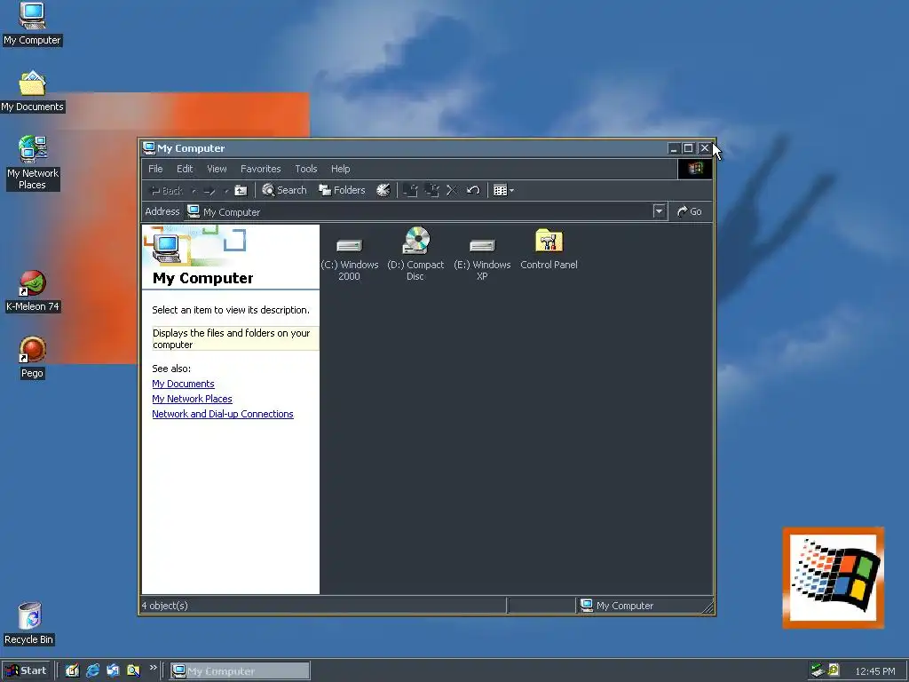Image resolution: width=909 pixels, height=682 pixels.
Task: Expand the Address bar dropdown
Action: 659,211
